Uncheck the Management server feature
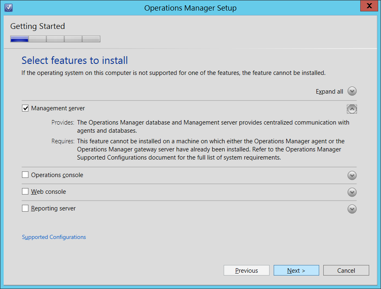The width and height of the screenshot is (381, 289). pos(25,108)
